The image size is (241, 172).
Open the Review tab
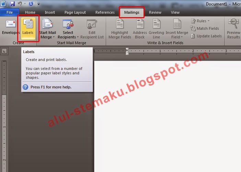(155, 12)
